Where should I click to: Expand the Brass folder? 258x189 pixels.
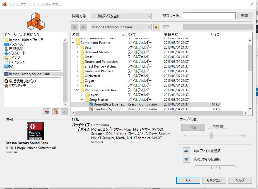coord(77,57)
